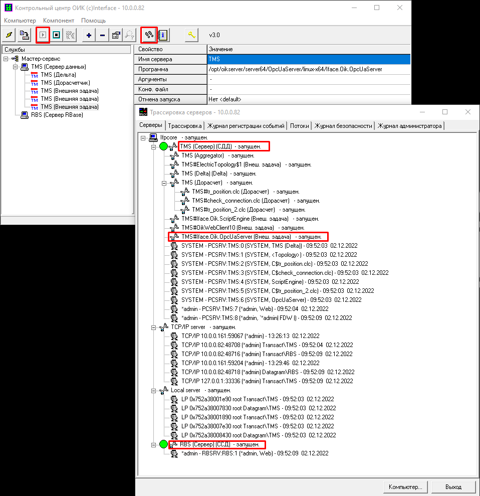The height and width of the screenshot is (496, 480).
Task: Click the yellow key icon
Action: 191,35
